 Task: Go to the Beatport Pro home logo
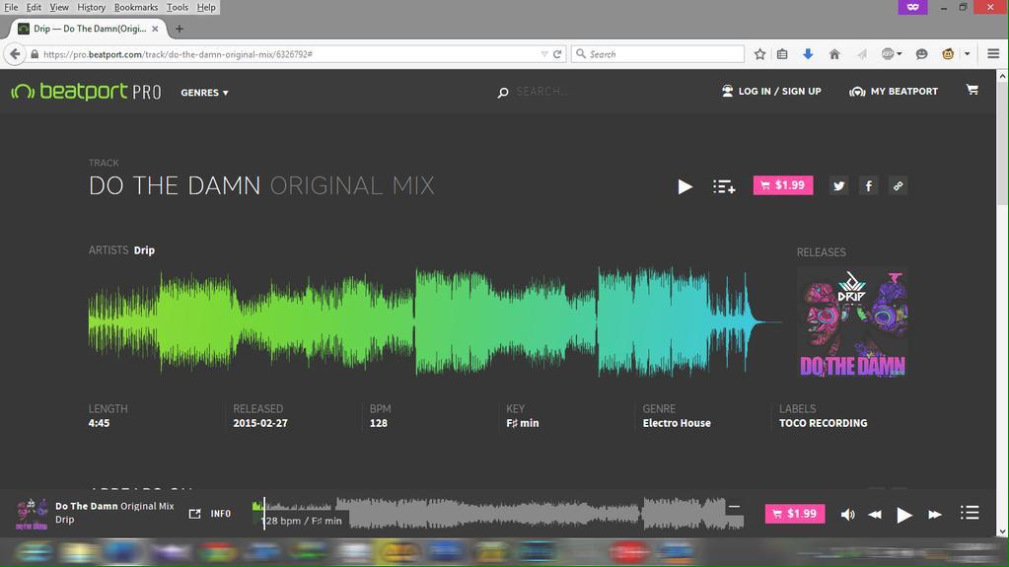[x=86, y=92]
